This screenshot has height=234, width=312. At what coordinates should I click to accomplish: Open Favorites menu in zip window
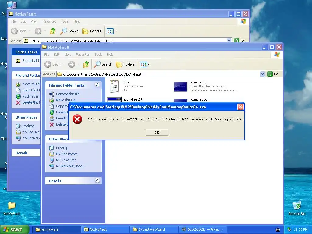(x=49, y=21)
